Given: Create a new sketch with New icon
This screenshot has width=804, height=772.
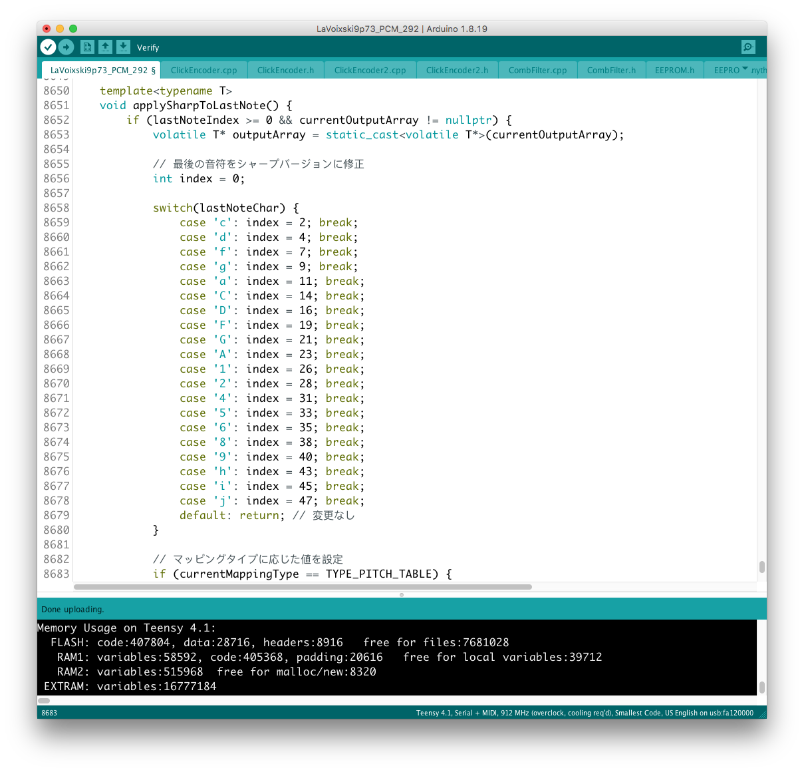Looking at the screenshot, I should coord(87,47).
